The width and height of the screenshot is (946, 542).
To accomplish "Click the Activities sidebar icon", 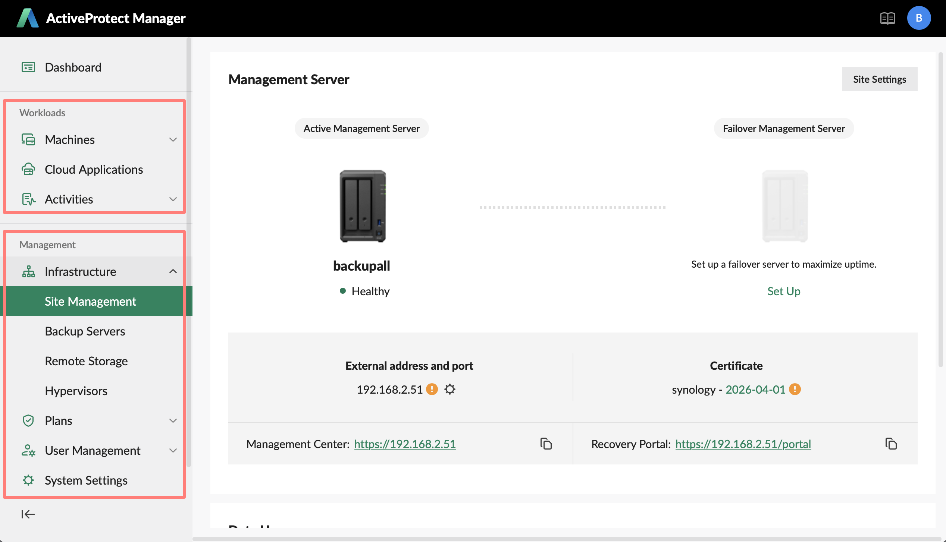I will coord(28,199).
